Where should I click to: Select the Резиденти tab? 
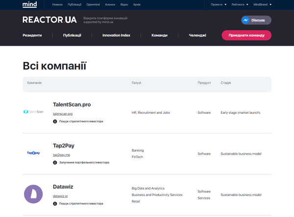tap(32, 35)
